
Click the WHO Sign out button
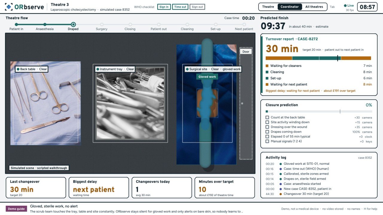pyautogui.click(x=197, y=7)
